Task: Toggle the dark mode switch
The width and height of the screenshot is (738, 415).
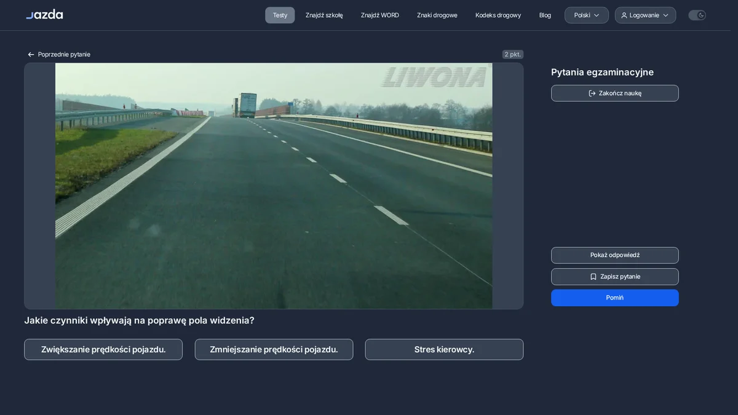Action: point(697,15)
